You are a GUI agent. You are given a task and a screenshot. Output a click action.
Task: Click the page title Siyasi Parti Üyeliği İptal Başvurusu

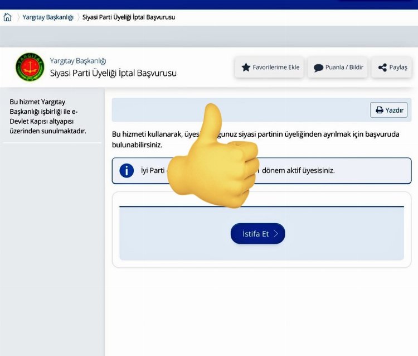point(113,73)
